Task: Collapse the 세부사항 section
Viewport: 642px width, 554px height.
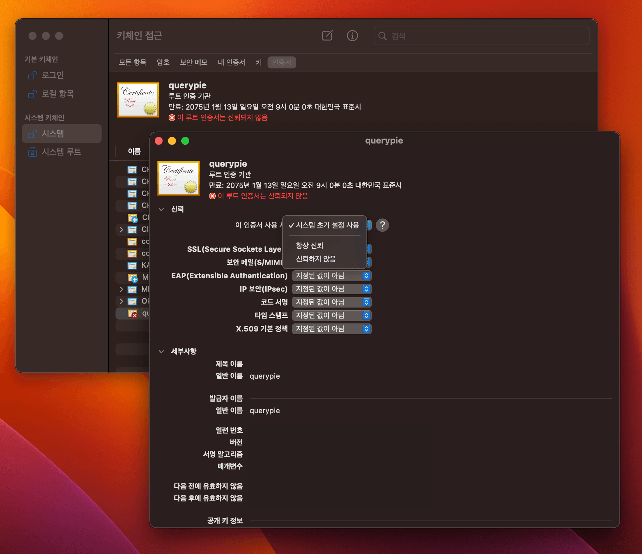Action: click(x=162, y=351)
